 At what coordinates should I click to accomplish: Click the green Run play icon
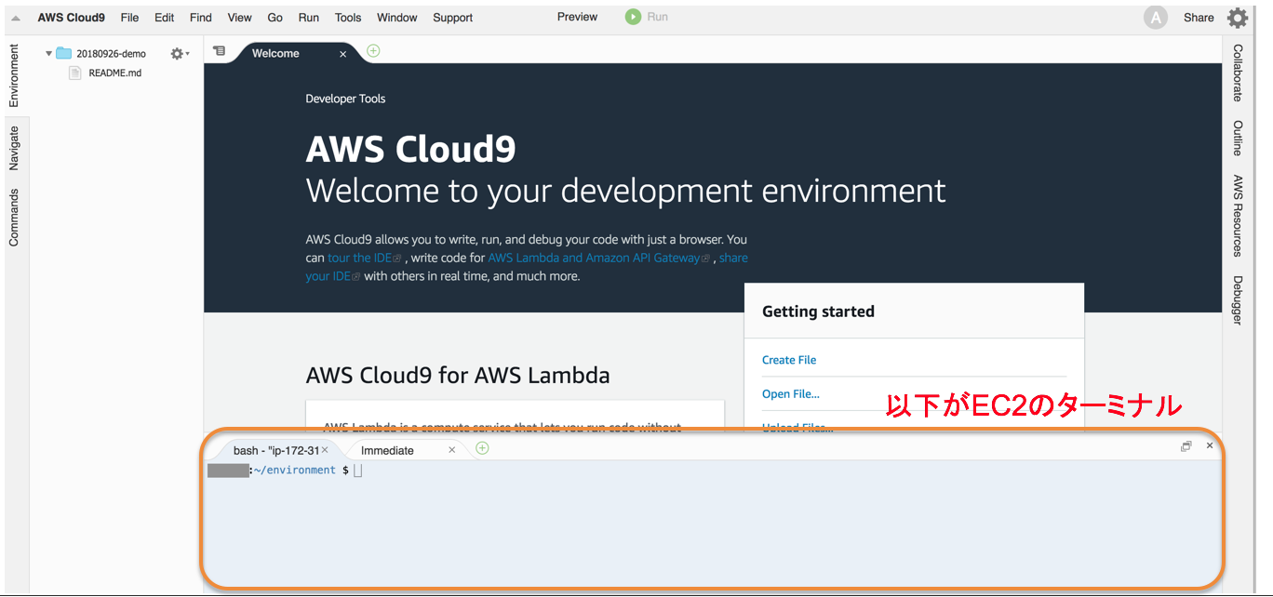click(633, 17)
